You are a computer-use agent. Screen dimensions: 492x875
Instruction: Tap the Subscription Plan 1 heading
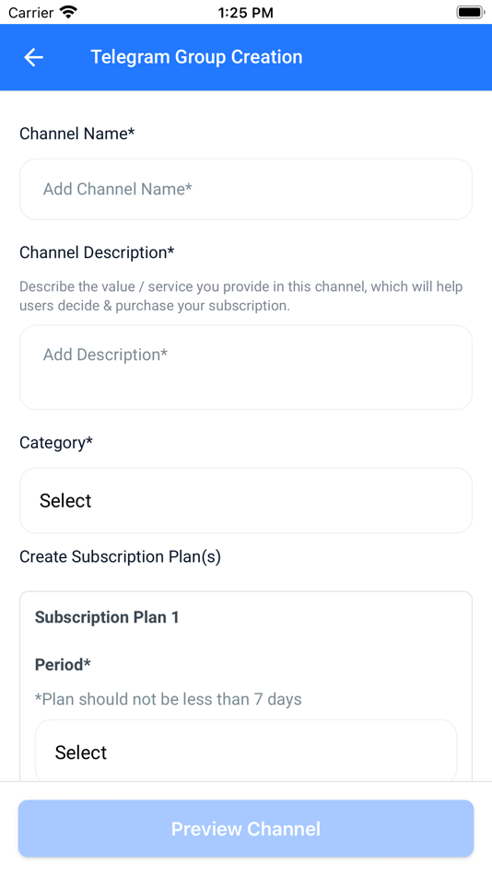pyautogui.click(x=107, y=617)
